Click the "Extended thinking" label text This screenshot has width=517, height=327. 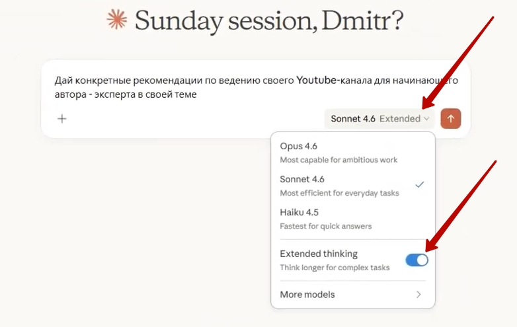(319, 254)
